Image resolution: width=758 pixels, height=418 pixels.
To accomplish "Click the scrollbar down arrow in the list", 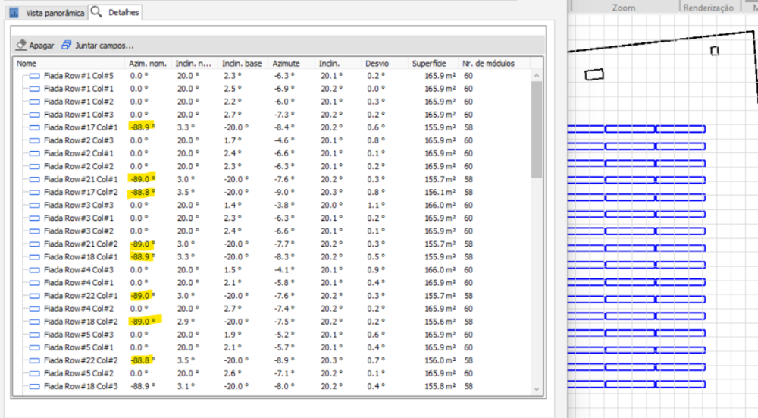I will (537, 389).
